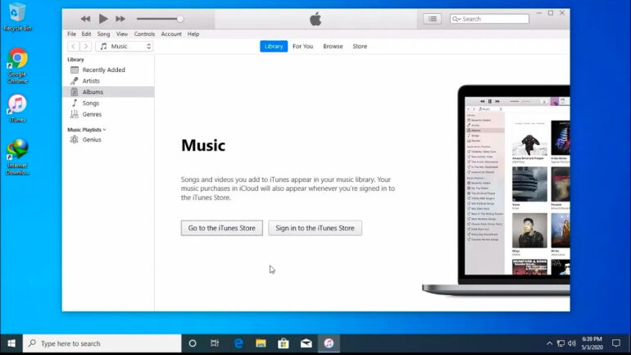
Task: Switch to the Browse tab
Action: (333, 47)
